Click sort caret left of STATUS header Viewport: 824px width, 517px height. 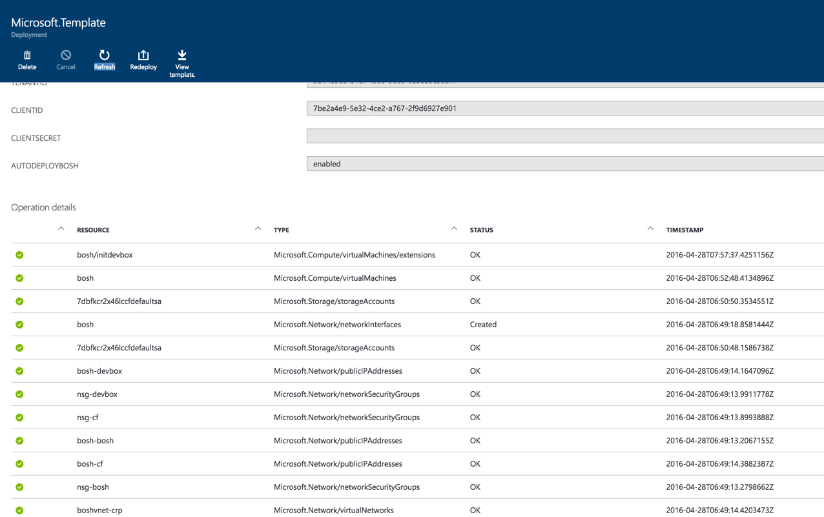pos(454,228)
